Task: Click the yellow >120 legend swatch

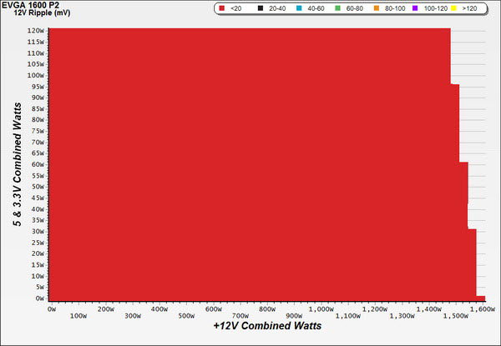Action: tap(453, 8)
